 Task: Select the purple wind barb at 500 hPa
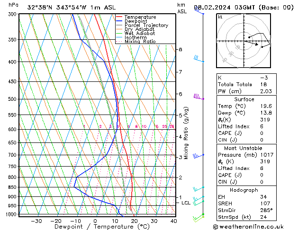click(198, 97)
